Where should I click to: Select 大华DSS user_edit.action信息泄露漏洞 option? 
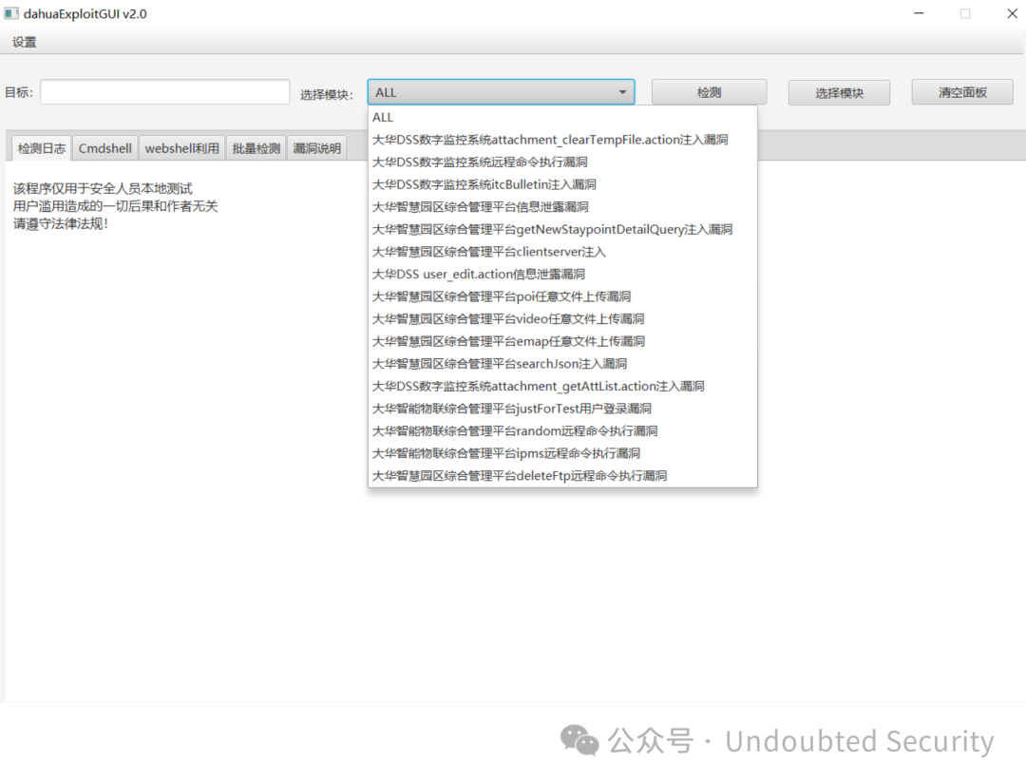point(562,274)
